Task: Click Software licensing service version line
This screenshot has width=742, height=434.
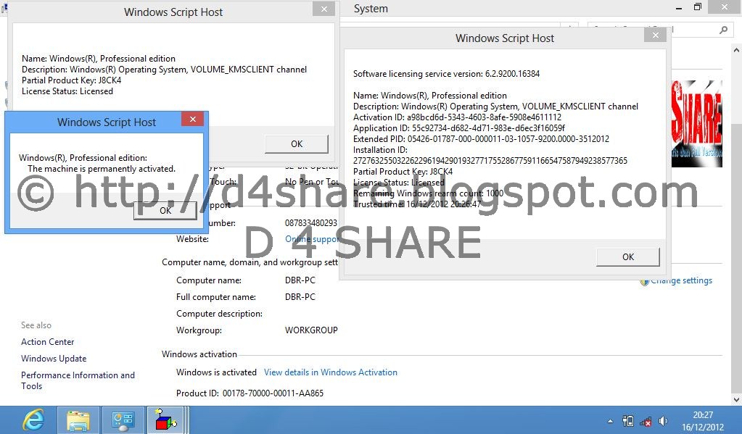Action: click(446, 74)
